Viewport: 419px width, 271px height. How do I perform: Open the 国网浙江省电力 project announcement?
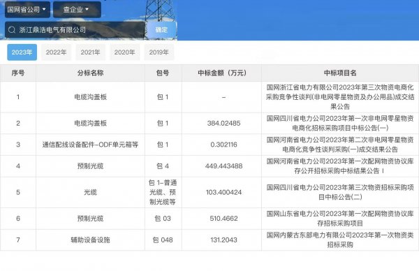[340, 97]
